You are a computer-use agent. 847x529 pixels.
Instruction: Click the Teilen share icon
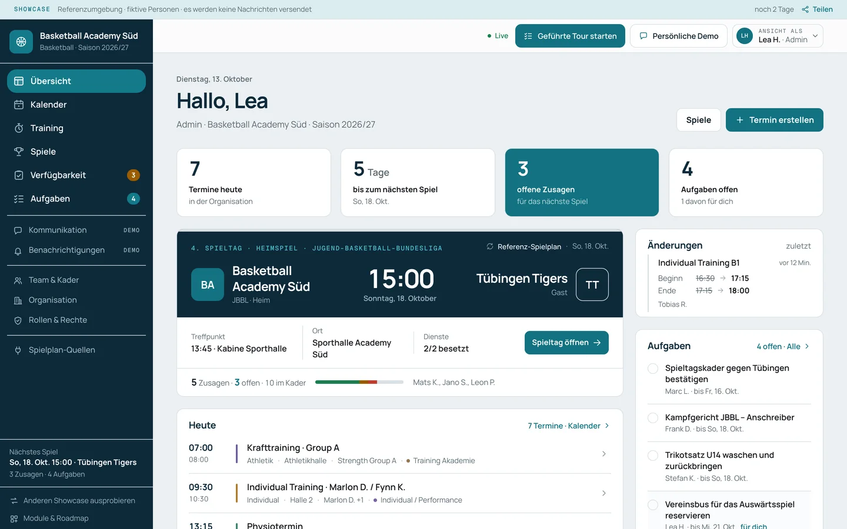(805, 9)
